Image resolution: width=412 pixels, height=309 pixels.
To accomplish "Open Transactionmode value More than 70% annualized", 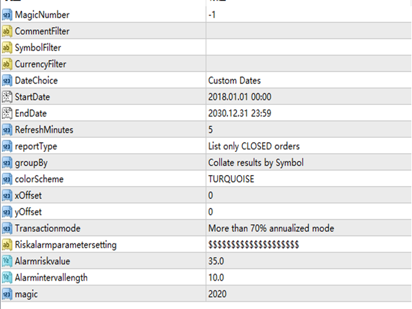I will pos(309,229).
